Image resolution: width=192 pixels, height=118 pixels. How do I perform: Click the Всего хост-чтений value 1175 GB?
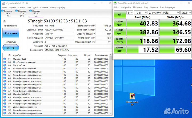tap(104, 26)
